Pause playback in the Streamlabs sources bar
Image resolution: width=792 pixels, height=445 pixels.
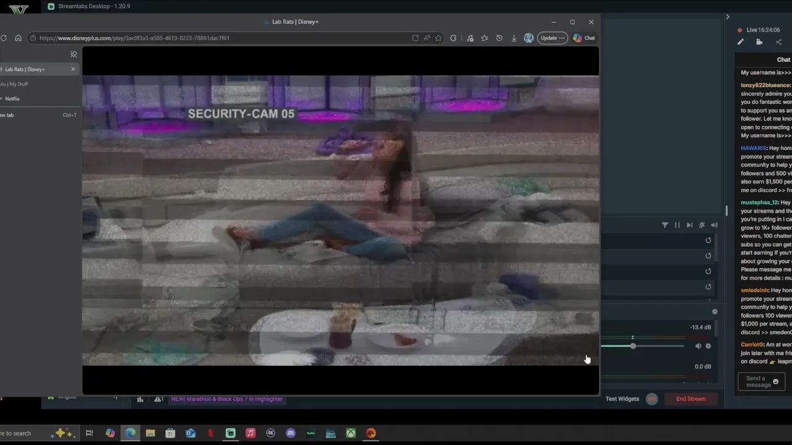coord(677,225)
